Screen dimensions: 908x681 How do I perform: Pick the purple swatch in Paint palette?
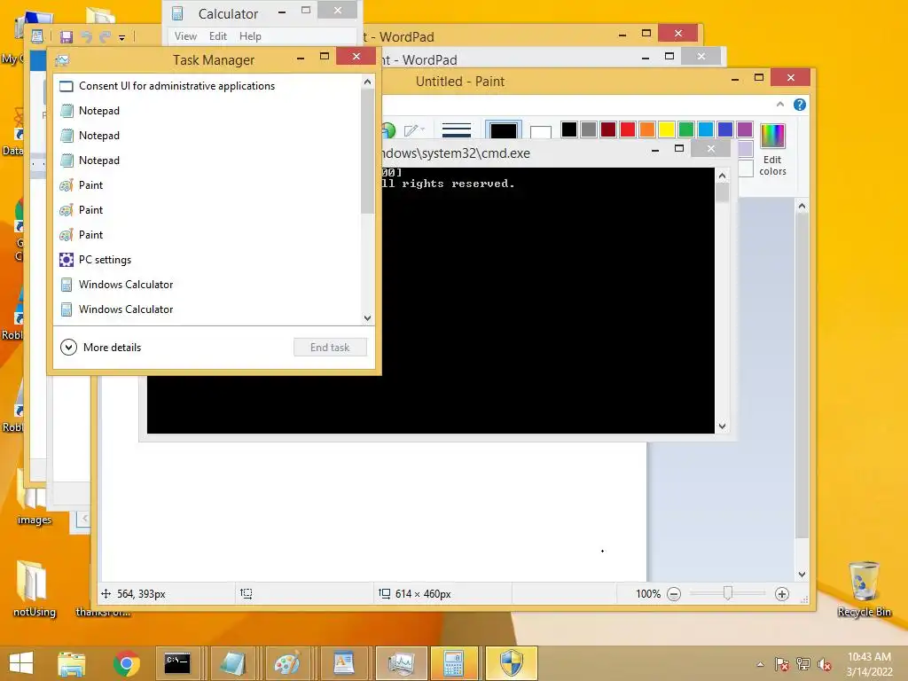coord(745,129)
